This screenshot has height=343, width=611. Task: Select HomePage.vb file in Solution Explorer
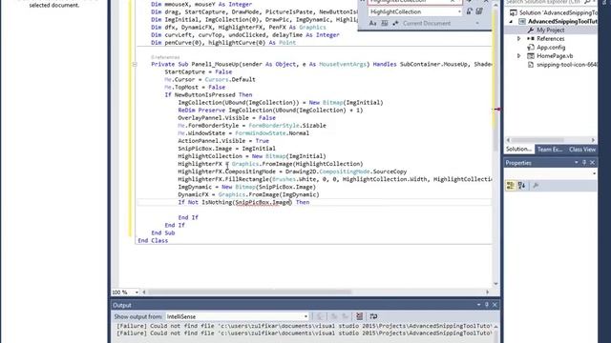(x=555, y=56)
